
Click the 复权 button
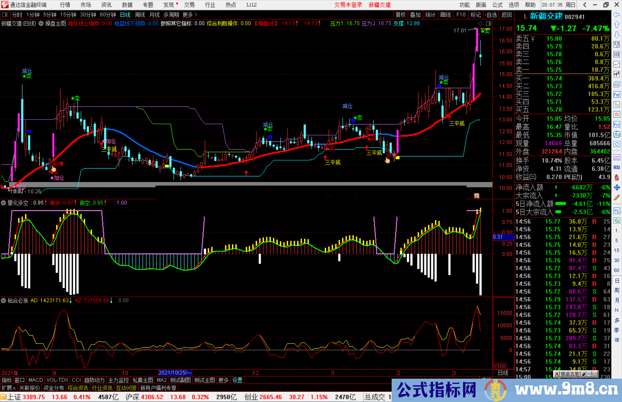point(400,15)
